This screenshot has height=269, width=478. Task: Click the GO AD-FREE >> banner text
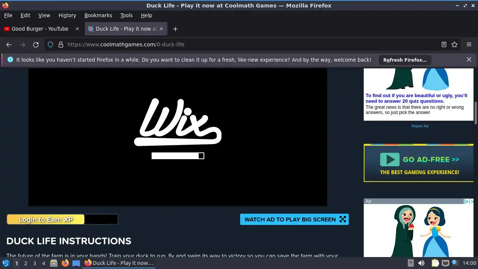431,160
